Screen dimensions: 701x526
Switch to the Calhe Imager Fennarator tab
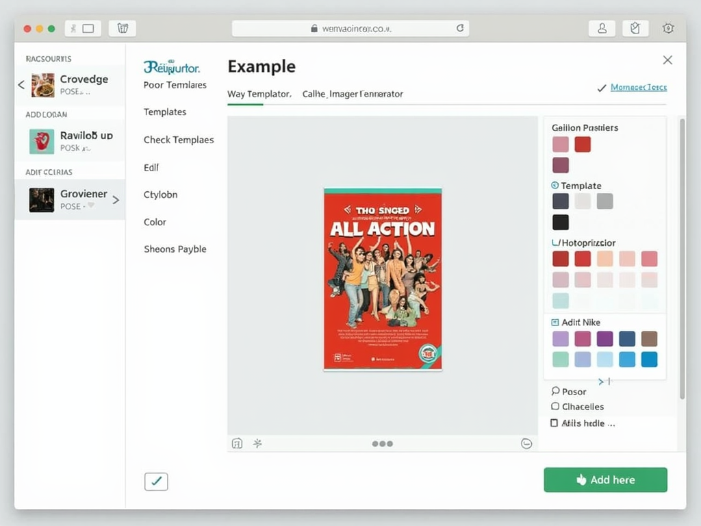(x=353, y=94)
